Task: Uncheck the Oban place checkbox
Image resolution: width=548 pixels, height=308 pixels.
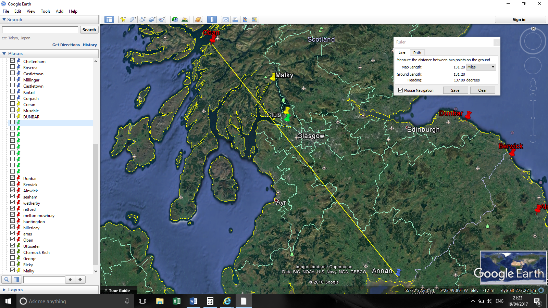Action: point(12,239)
